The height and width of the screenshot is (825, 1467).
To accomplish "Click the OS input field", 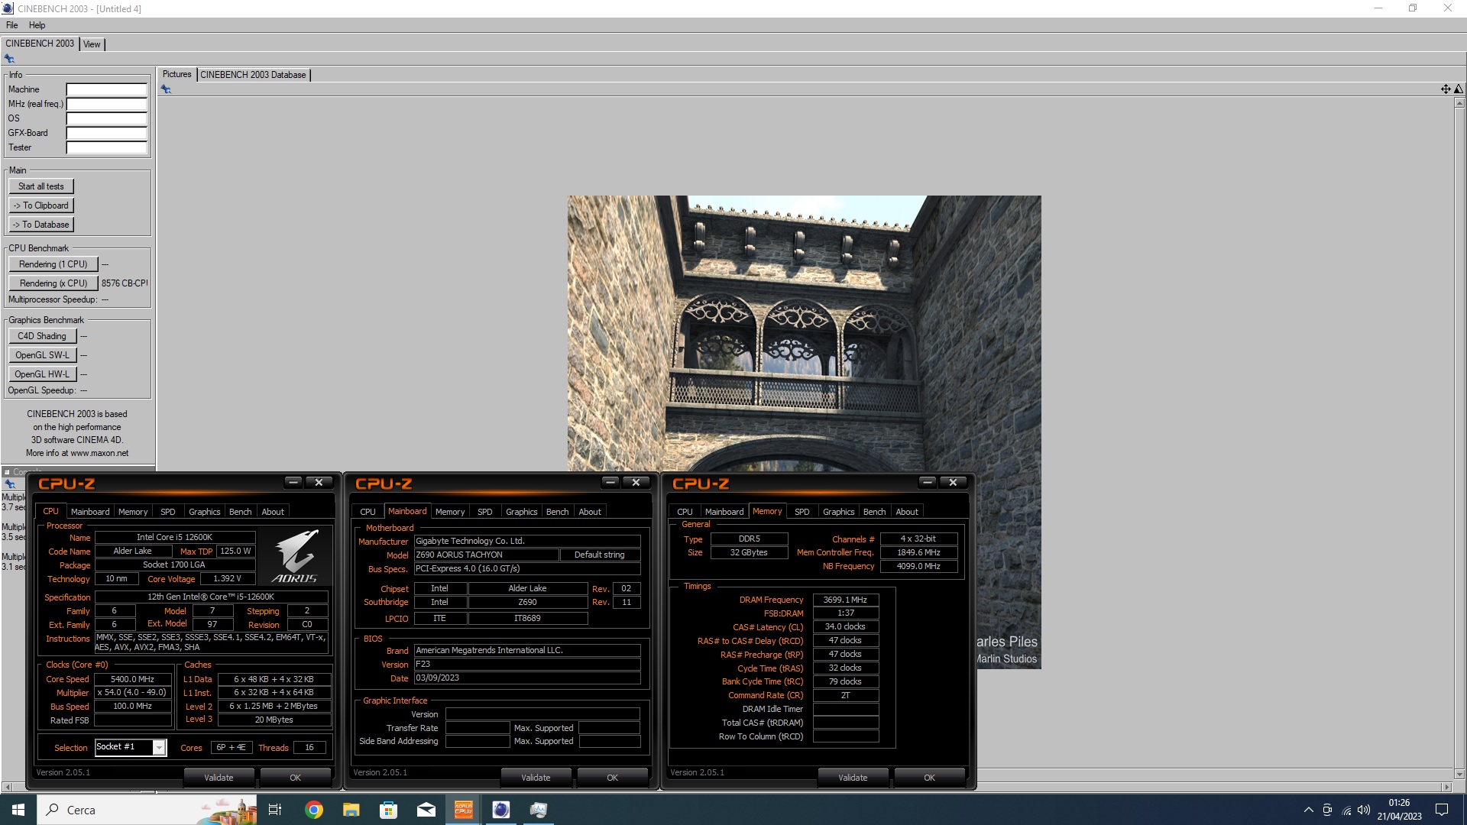I will pyautogui.click(x=106, y=118).
